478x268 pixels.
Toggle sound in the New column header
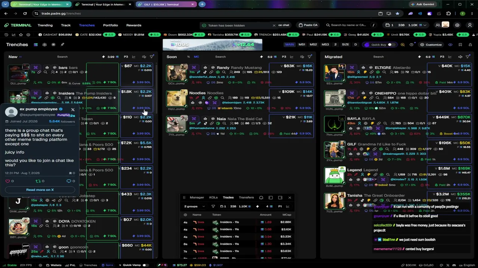pos(144,57)
